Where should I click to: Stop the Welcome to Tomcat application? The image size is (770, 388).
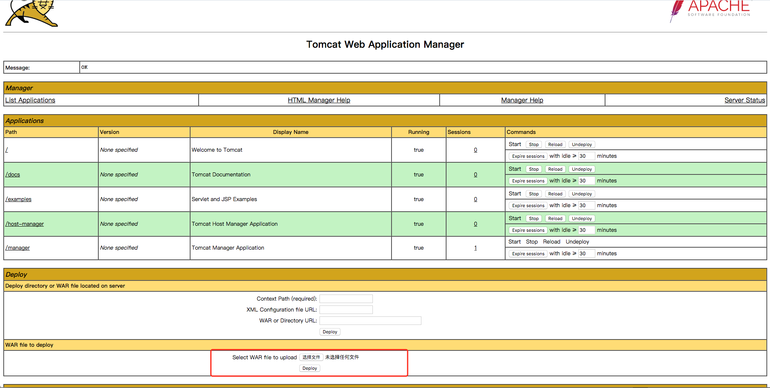pyautogui.click(x=534, y=144)
